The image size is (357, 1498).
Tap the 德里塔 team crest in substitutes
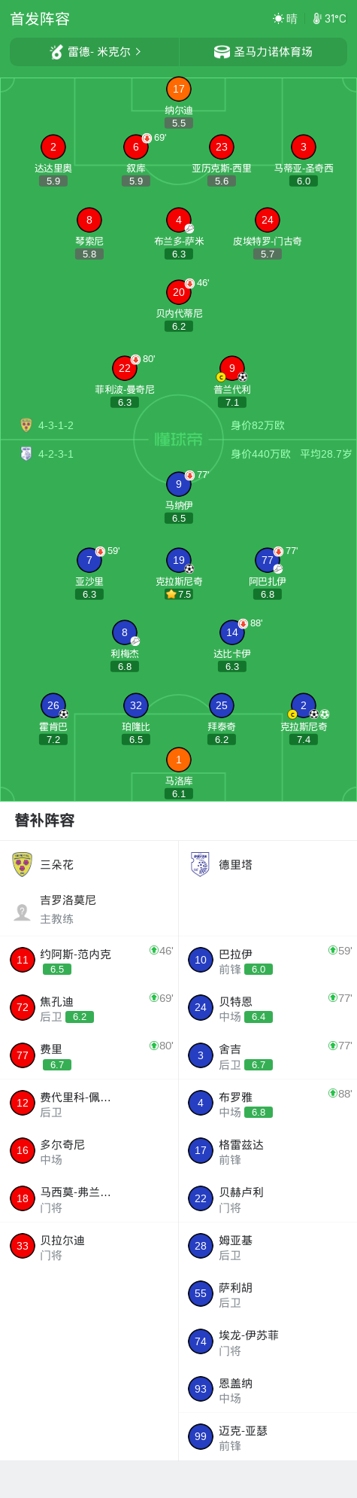point(200,864)
